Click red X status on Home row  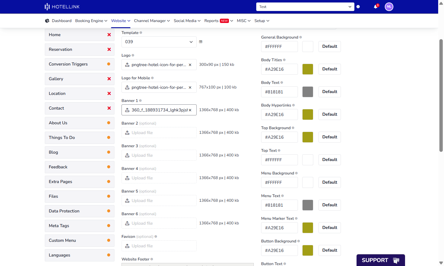pos(109,35)
